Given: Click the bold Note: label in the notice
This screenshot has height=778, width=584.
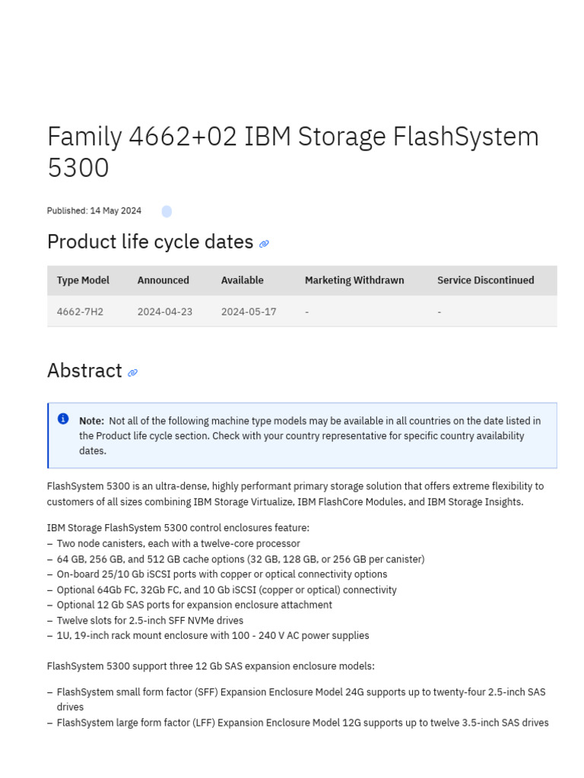Looking at the screenshot, I should (91, 421).
